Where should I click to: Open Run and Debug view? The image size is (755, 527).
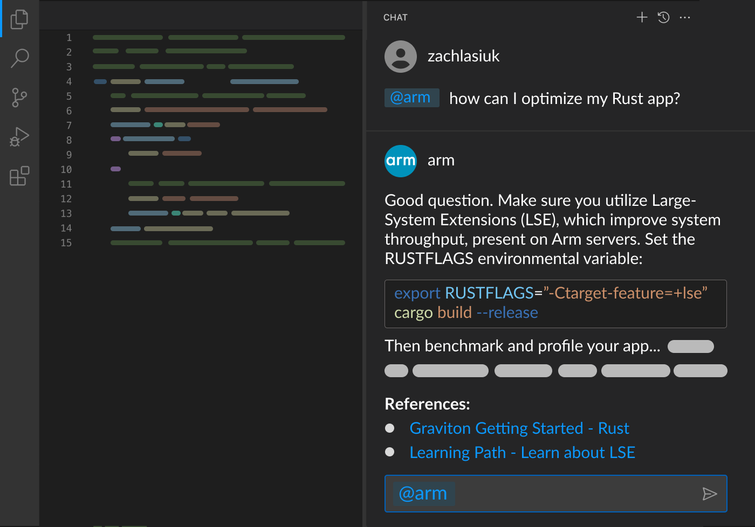19,137
